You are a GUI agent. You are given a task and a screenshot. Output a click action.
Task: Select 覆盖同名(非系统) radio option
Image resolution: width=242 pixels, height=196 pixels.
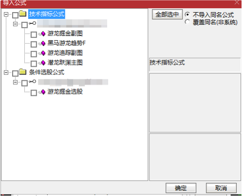[x=187, y=22]
